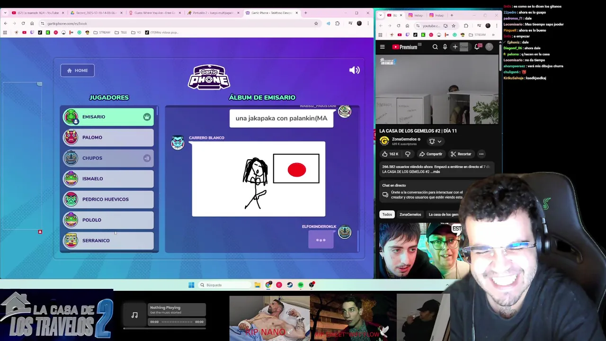Click the icon on the CHUPOS row
Image resolution: width=606 pixels, height=341 pixels.
tap(147, 158)
